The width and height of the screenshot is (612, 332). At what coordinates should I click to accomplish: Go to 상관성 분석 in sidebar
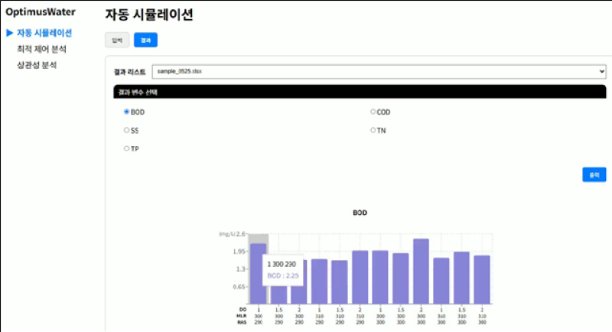coord(37,65)
